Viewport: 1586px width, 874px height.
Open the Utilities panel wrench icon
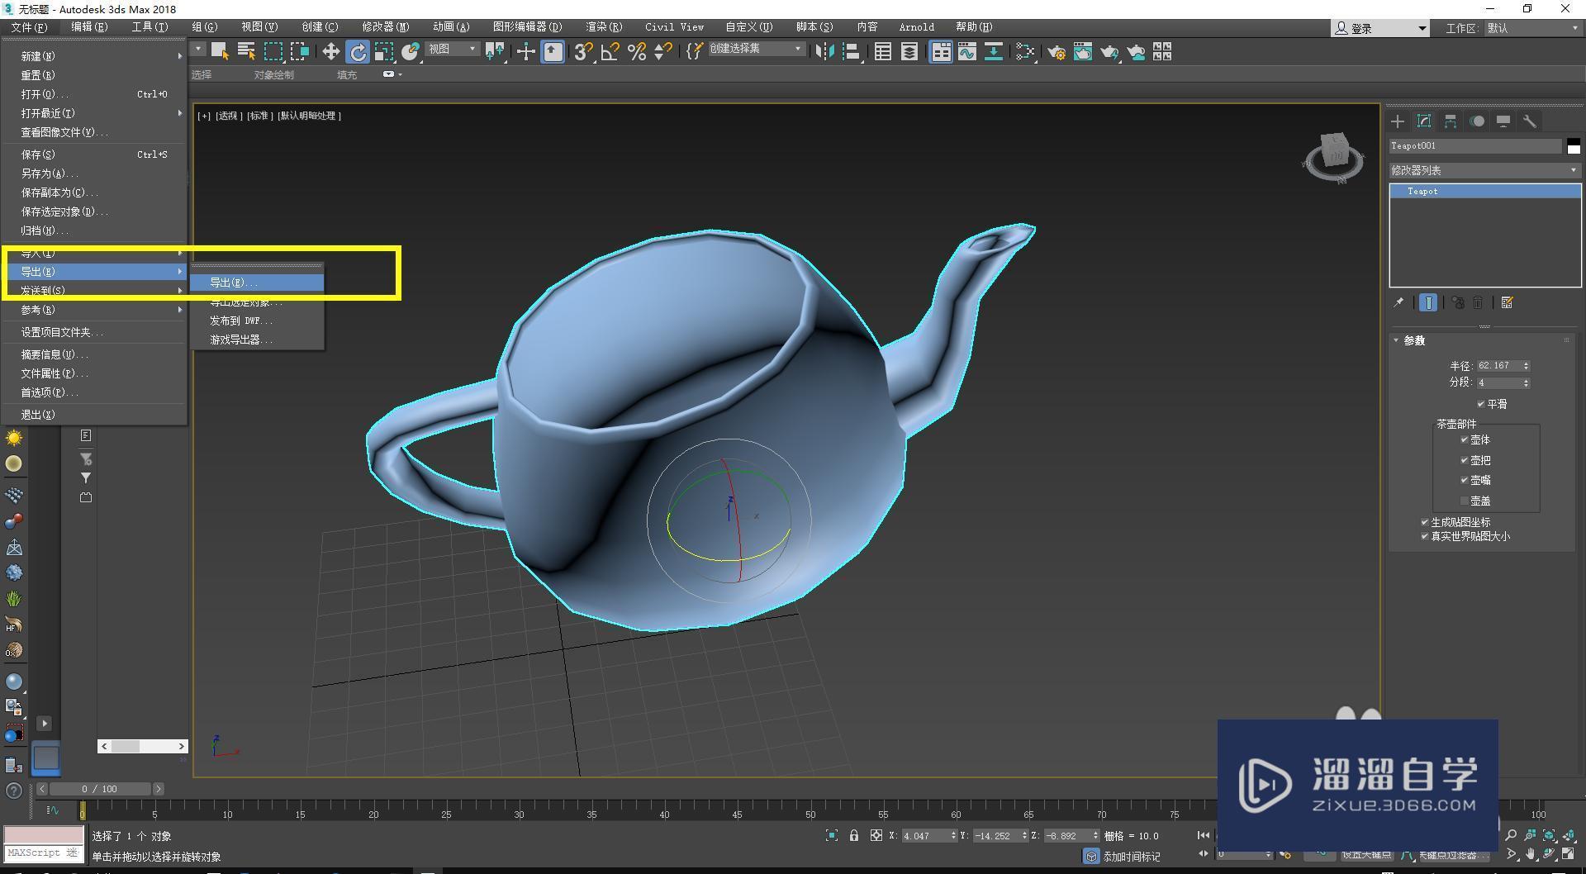1530,121
